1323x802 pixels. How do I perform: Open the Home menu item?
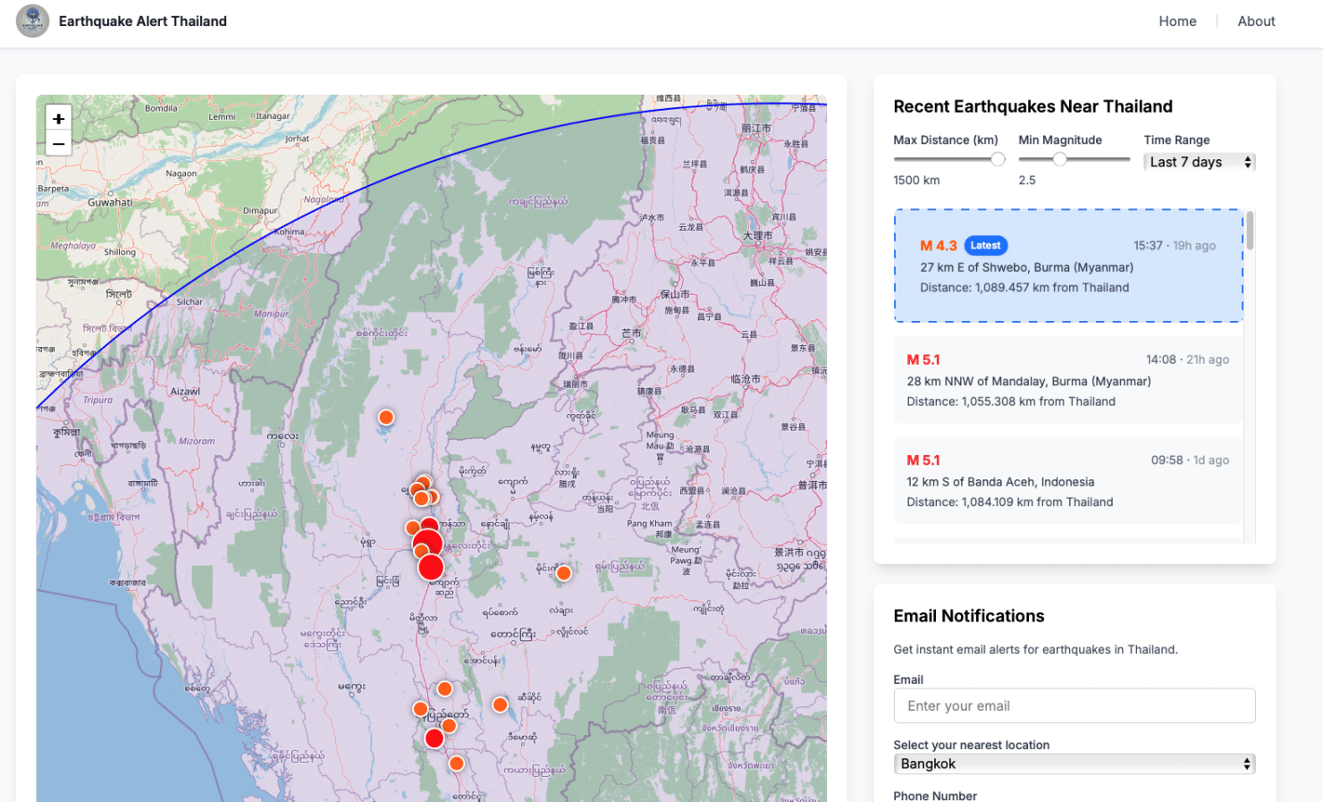click(x=1177, y=21)
